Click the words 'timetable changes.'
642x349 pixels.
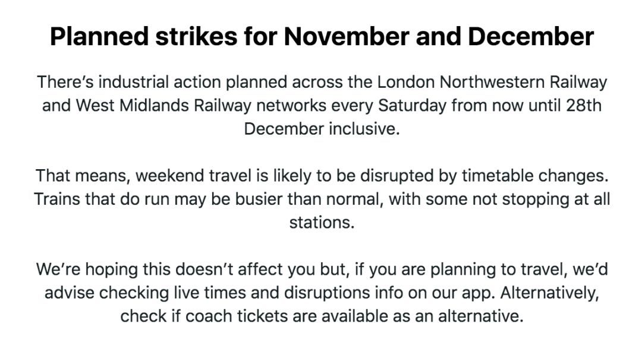(x=535, y=176)
